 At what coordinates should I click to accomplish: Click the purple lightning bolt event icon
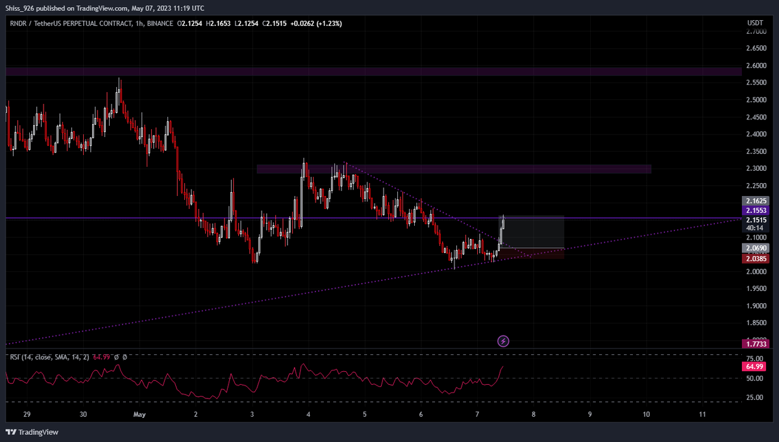[503, 341]
